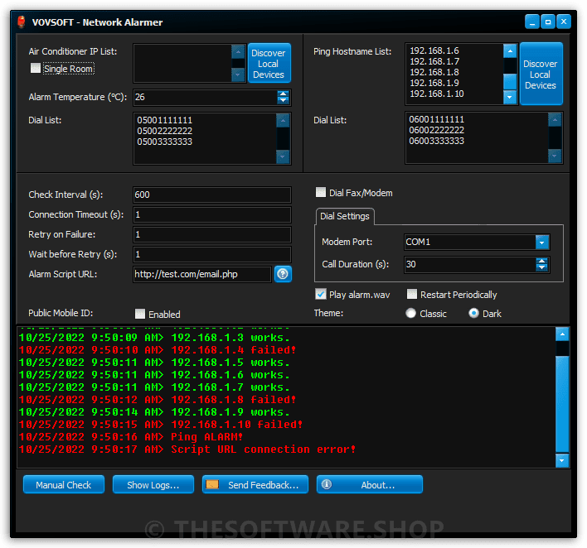Click number 06002222222 in Dial List
587x548 pixels.
pos(436,130)
